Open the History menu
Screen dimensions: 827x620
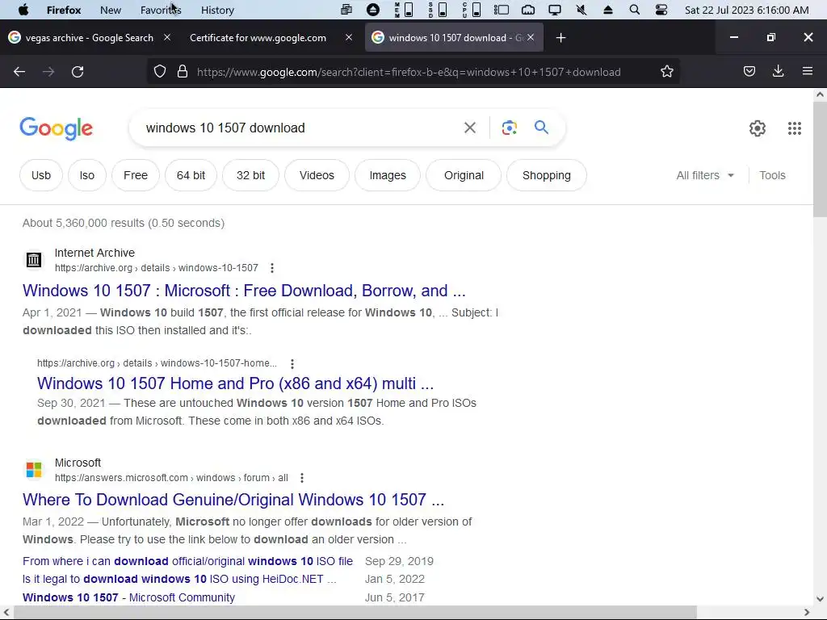[x=217, y=10]
